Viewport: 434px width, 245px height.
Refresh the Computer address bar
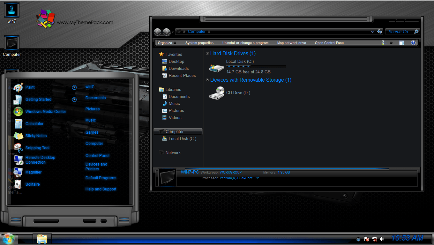click(380, 32)
